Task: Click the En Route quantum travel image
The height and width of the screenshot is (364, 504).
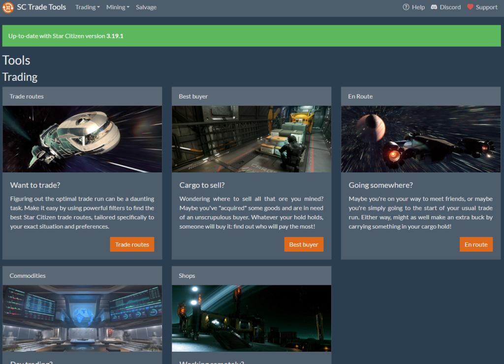Action: click(x=421, y=139)
